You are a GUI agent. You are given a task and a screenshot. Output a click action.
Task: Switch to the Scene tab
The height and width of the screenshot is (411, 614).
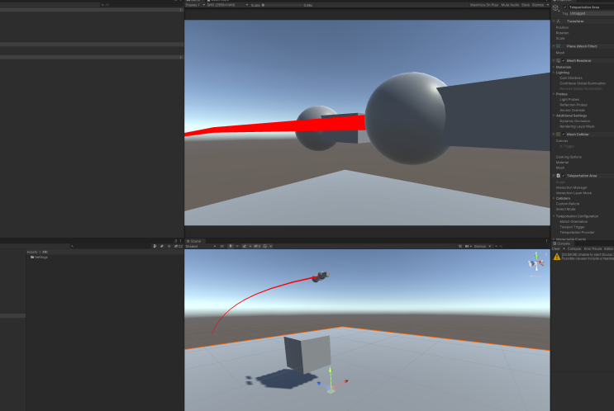194,241
